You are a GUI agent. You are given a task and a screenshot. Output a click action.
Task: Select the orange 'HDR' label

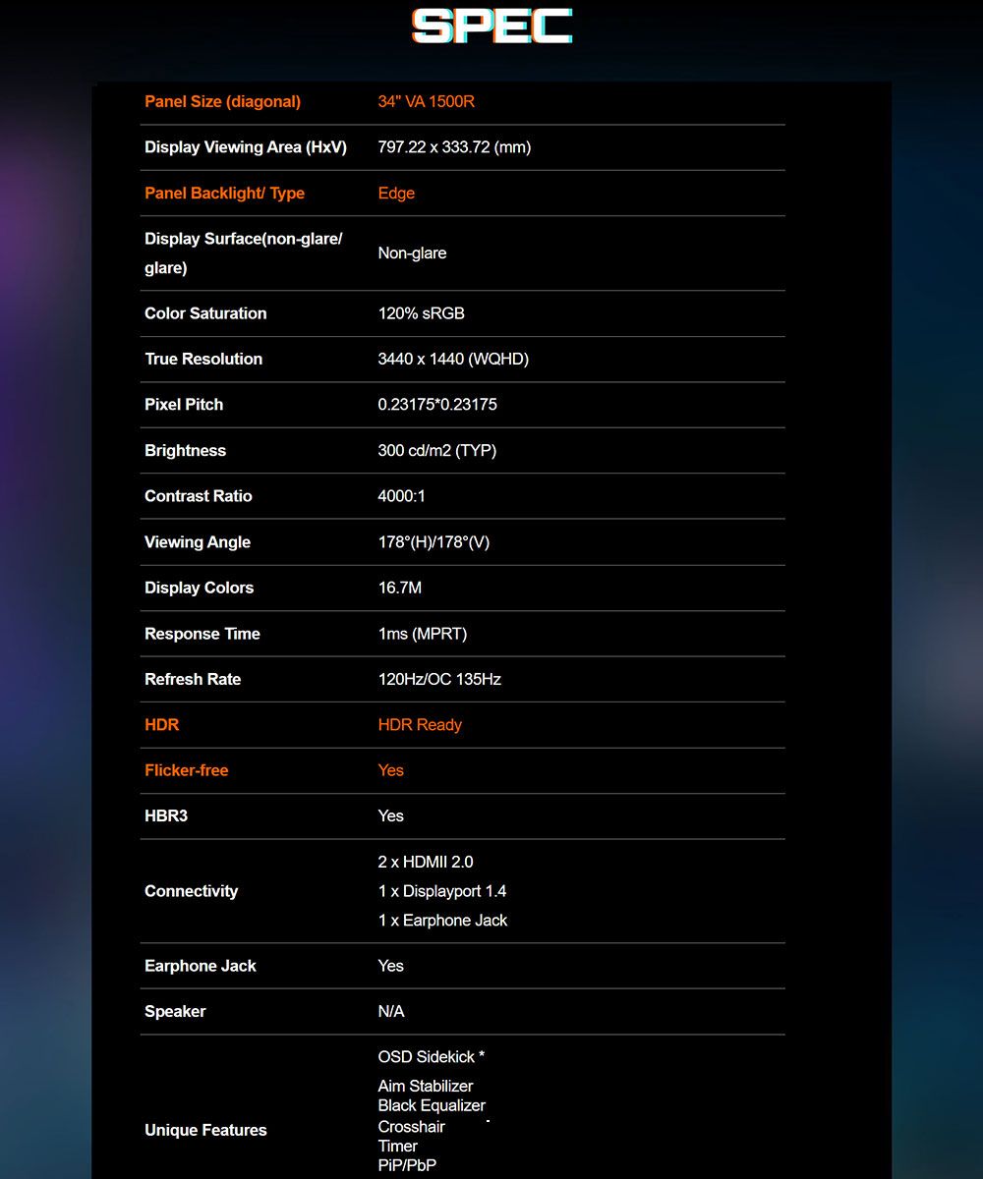[161, 725]
